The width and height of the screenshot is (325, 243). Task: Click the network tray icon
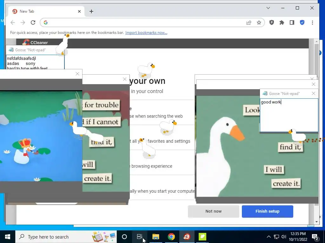[276, 237]
